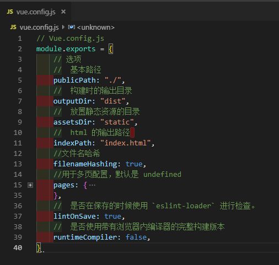Close the vue.config.js editor tab

tap(63, 12)
